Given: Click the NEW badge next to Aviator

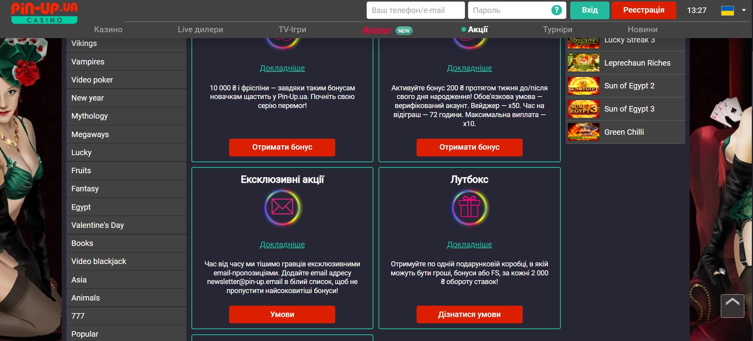Looking at the screenshot, I should tap(404, 31).
